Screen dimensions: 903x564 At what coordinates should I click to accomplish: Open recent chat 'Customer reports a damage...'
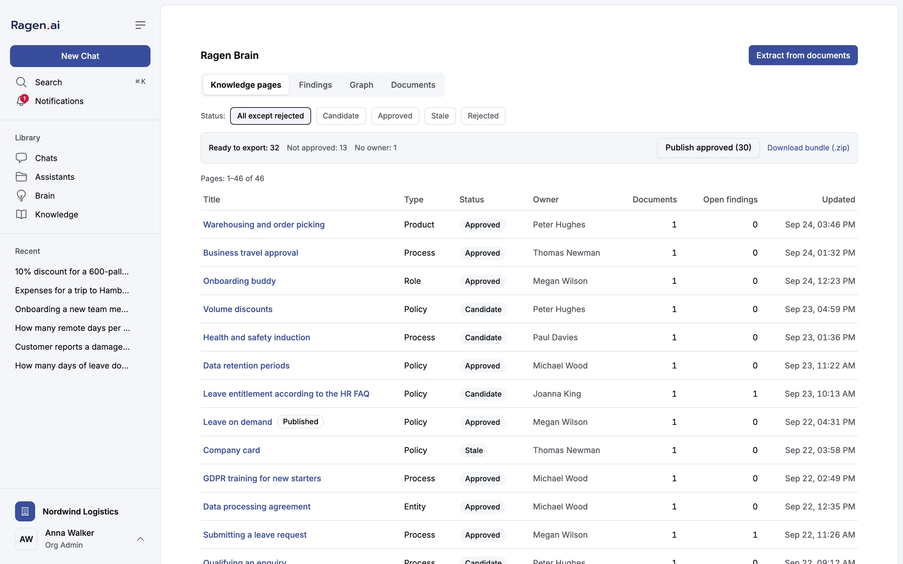click(x=72, y=347)
